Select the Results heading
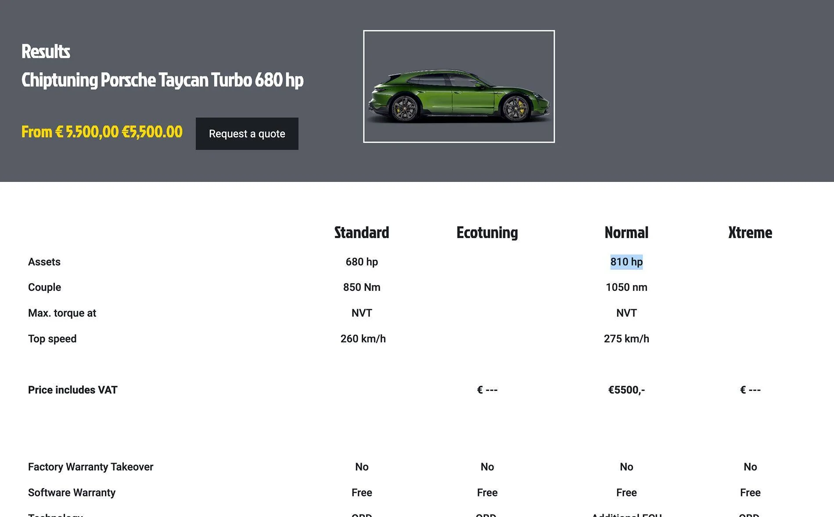Image resolution: width=834 pixels, height=517 pixels. point(46,51)
